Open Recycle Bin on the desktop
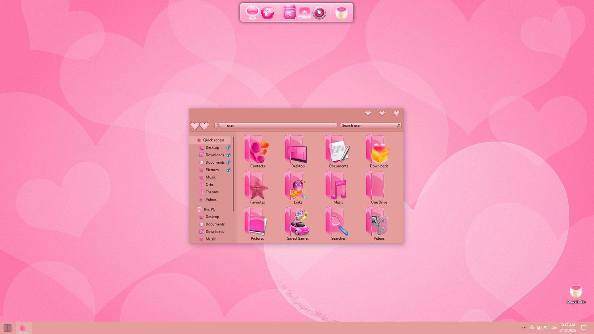 pos(576,294)
